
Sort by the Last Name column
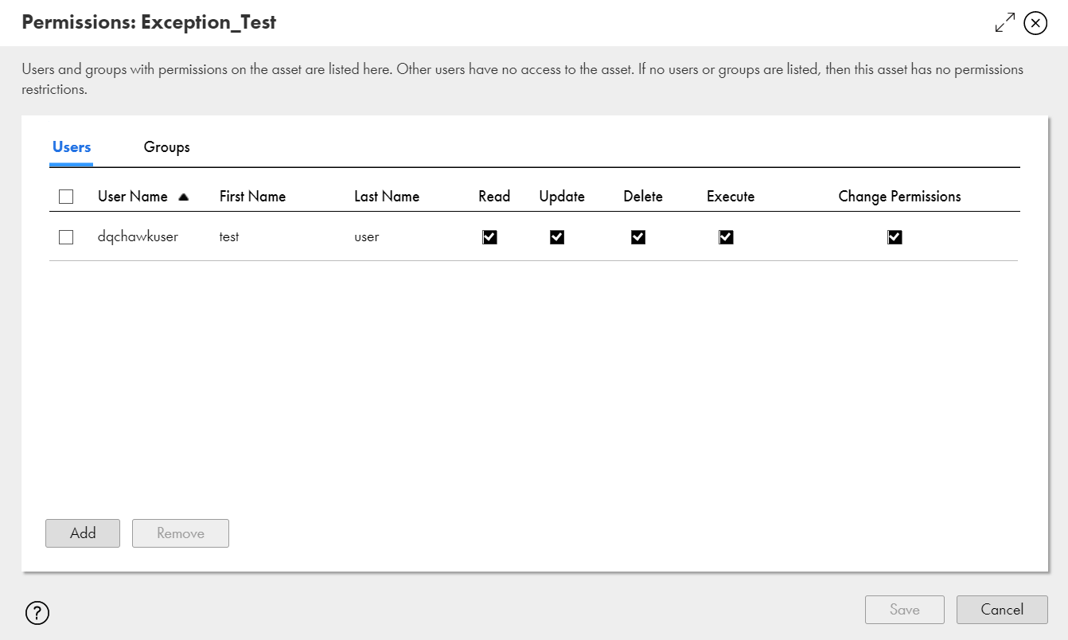pyautogui.click(x=387, y=196)
